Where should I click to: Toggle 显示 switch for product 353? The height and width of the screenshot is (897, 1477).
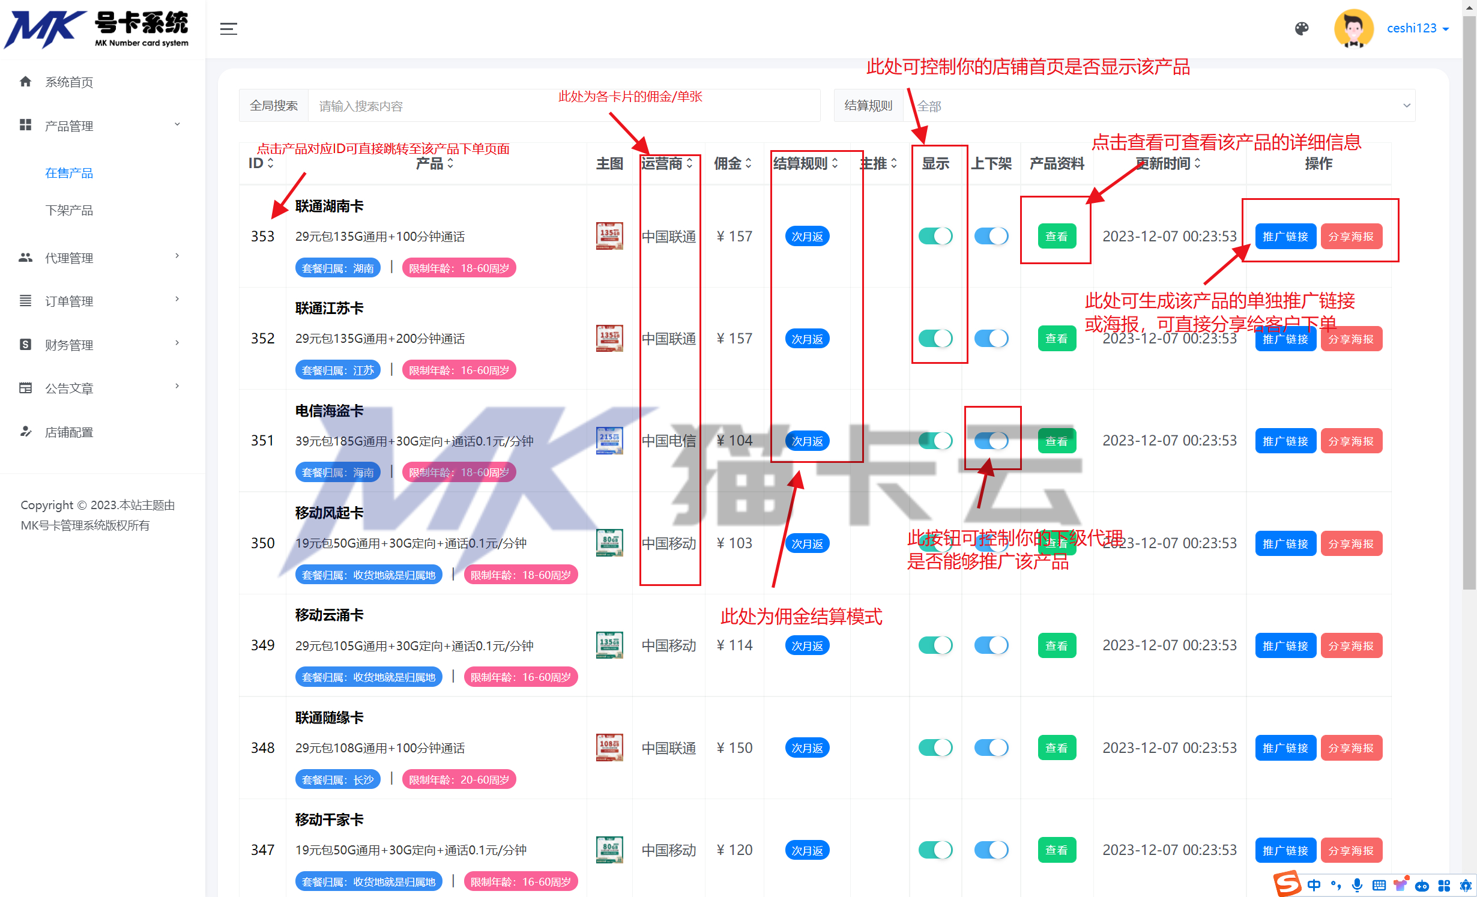tap(935, 236)
